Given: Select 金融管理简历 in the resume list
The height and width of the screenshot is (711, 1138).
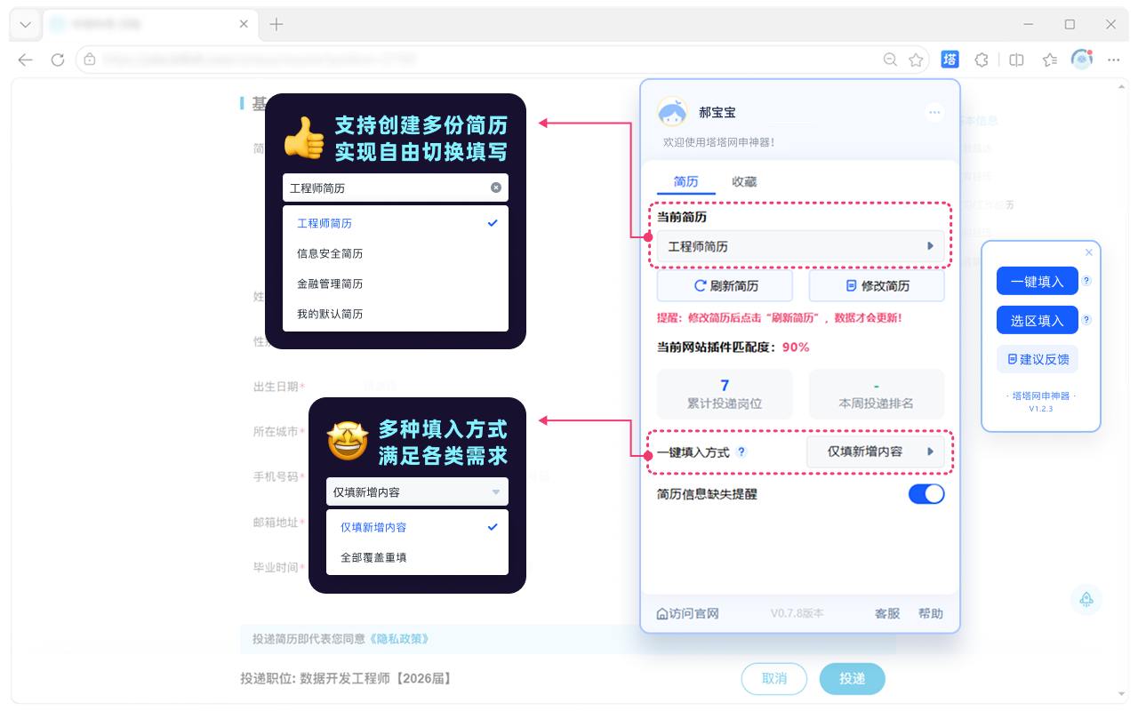Looking at the screenshot, I should click(396, 284).
